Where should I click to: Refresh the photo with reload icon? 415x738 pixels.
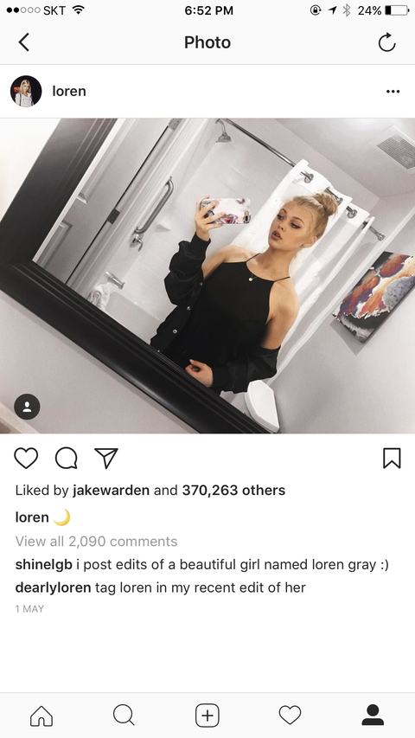(x=386, y=42)
